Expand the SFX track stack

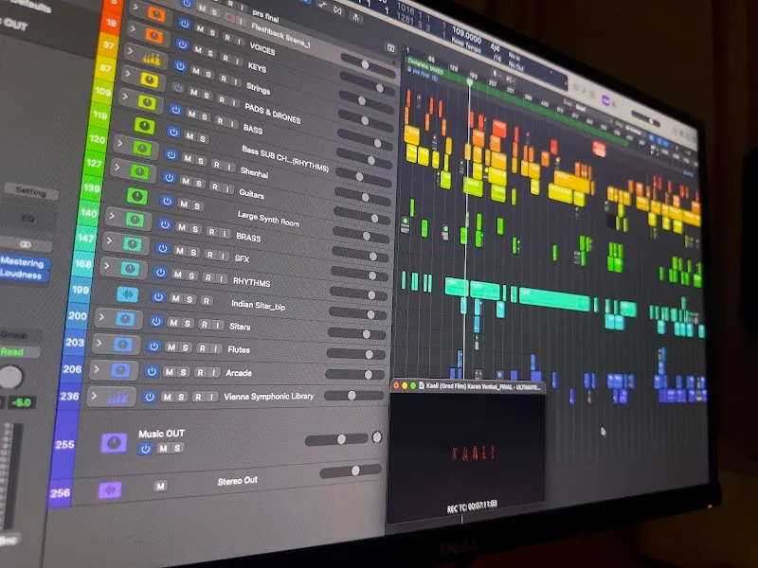[x=109, y=240]
